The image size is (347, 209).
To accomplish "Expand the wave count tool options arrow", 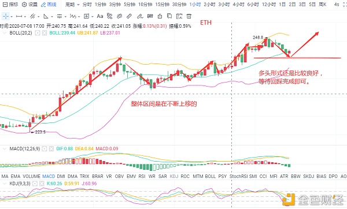I will click(x=79, y=17).
